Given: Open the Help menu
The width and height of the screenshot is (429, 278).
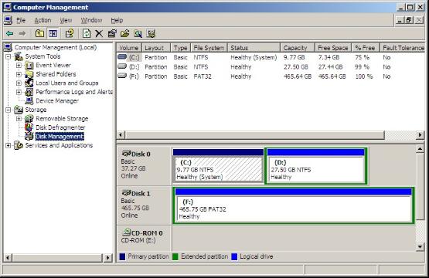Looking at the screenshot, I should (117, 20).
